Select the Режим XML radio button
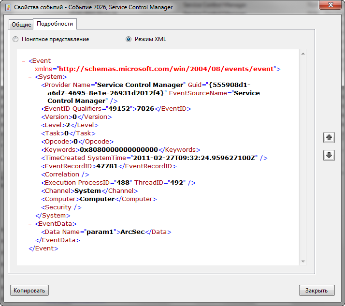 (129, 39)
